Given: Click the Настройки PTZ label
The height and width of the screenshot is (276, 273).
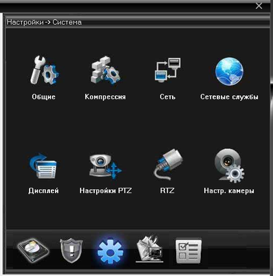Looking at the screenshot, I should point(105,190).
